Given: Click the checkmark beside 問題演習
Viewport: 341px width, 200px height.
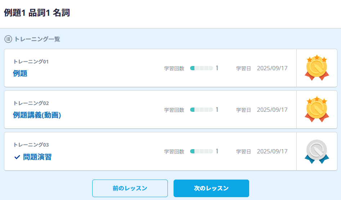Looking at the screenshot, I should coord(17,157).
